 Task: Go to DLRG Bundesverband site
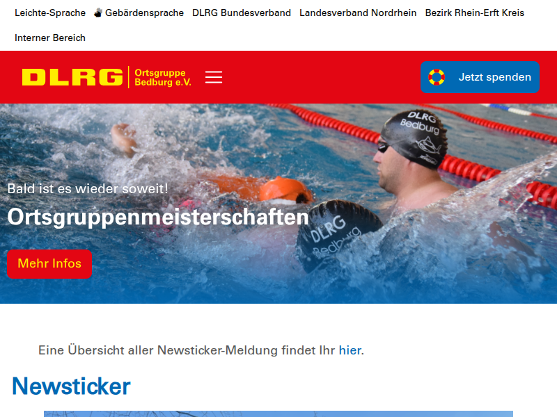[x=242, y=13]
